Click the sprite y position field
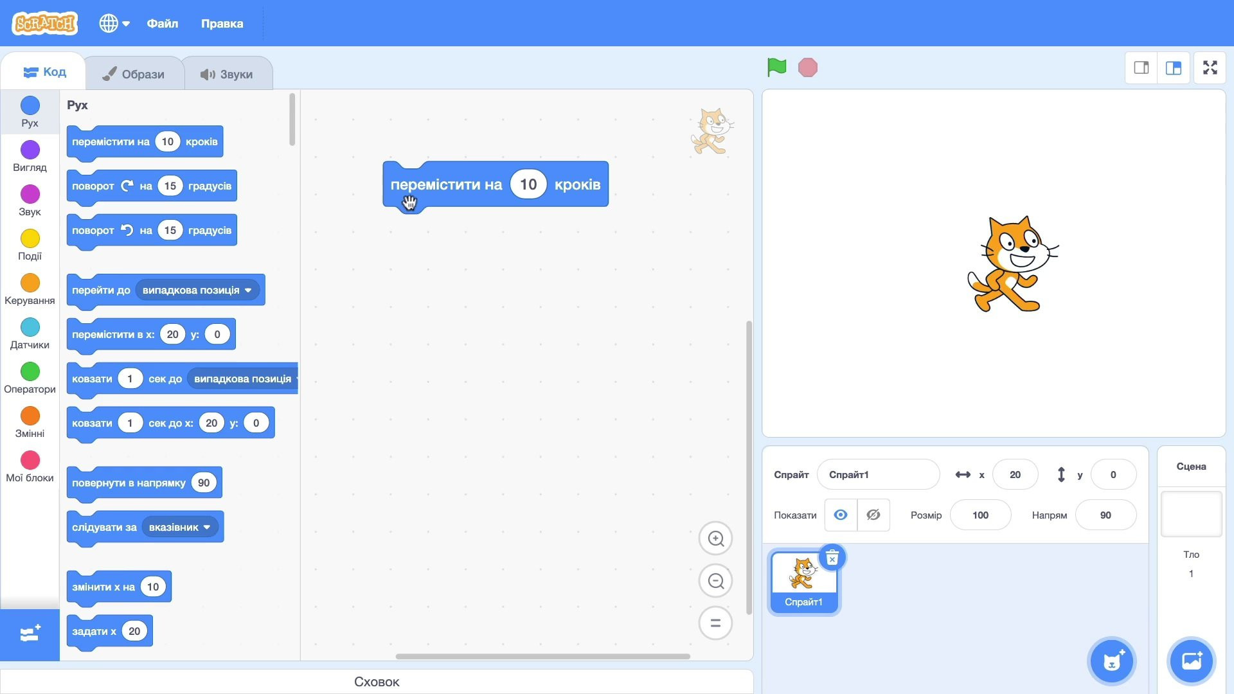The width and height of the screenshot is (1234, 694). click(1113, 475)
